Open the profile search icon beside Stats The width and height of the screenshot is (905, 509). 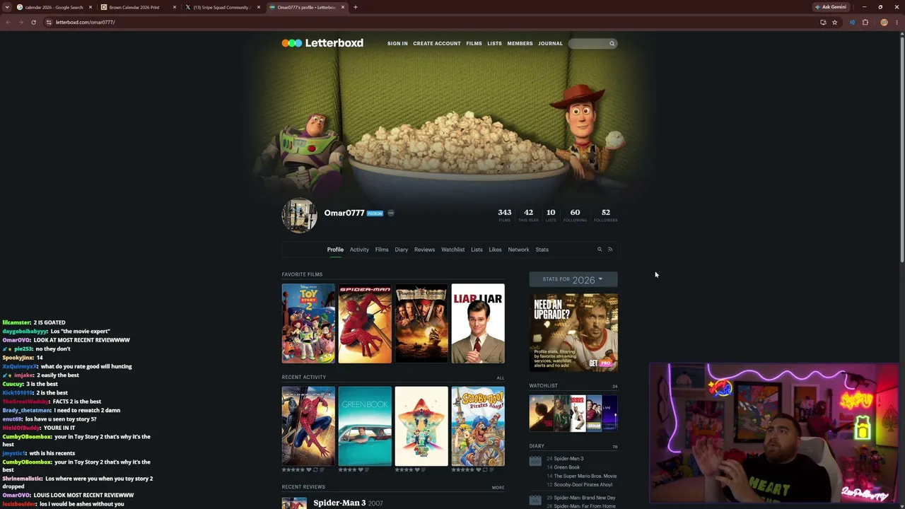pyautogui.click(x=600, y=250)
